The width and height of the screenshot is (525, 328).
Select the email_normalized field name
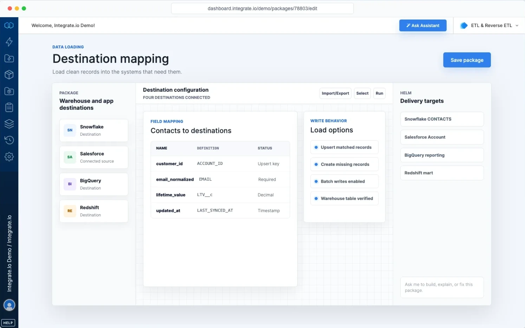[175, 179]
